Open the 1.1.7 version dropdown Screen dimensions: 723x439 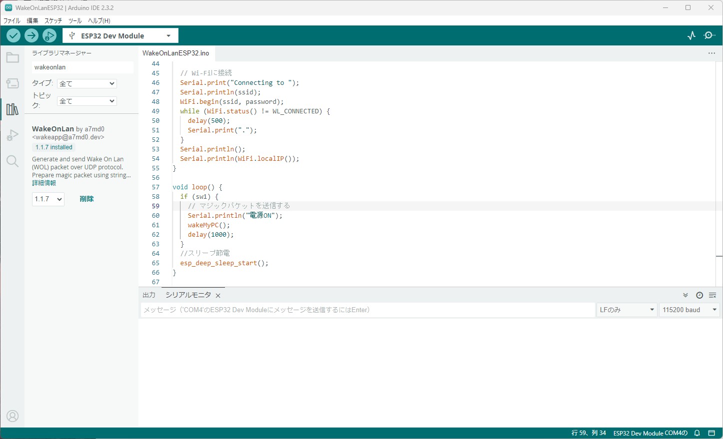[x=48, y=199]
